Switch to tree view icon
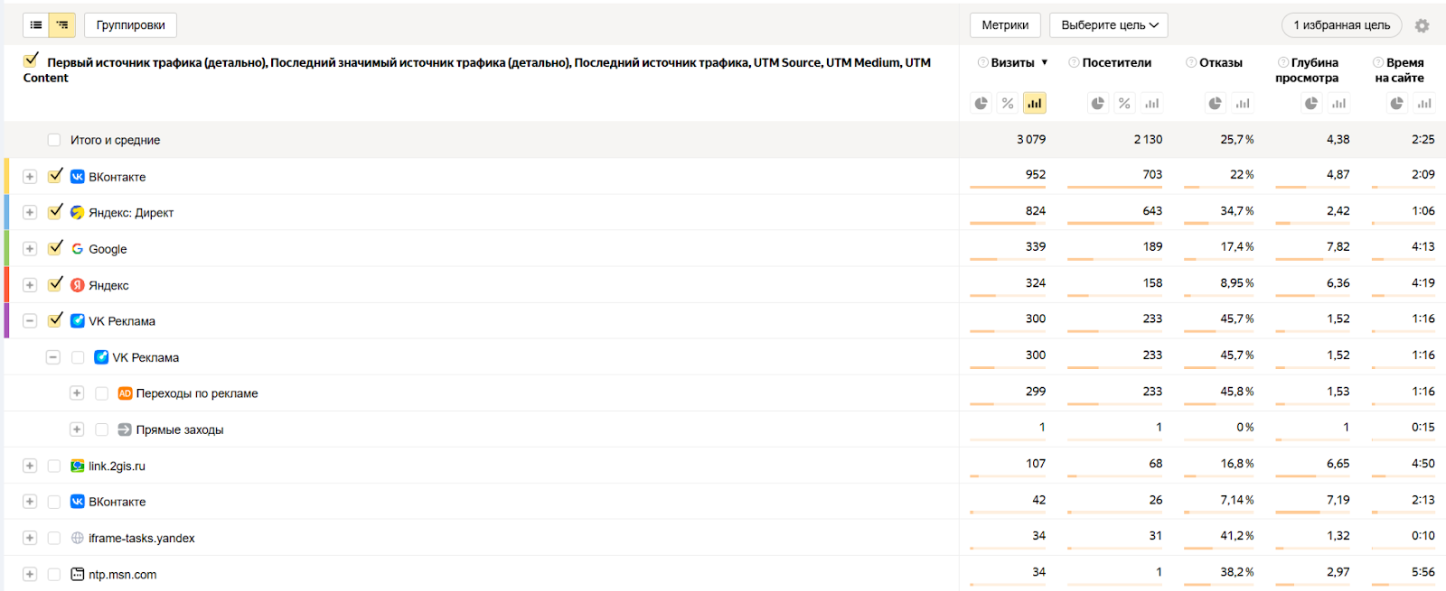1446x591 pixels. tap(62, 25)
